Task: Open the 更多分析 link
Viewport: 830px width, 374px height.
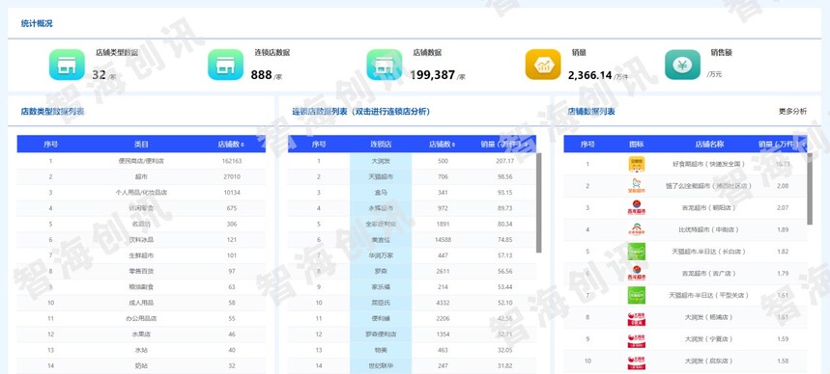Action: pos(792,112)
